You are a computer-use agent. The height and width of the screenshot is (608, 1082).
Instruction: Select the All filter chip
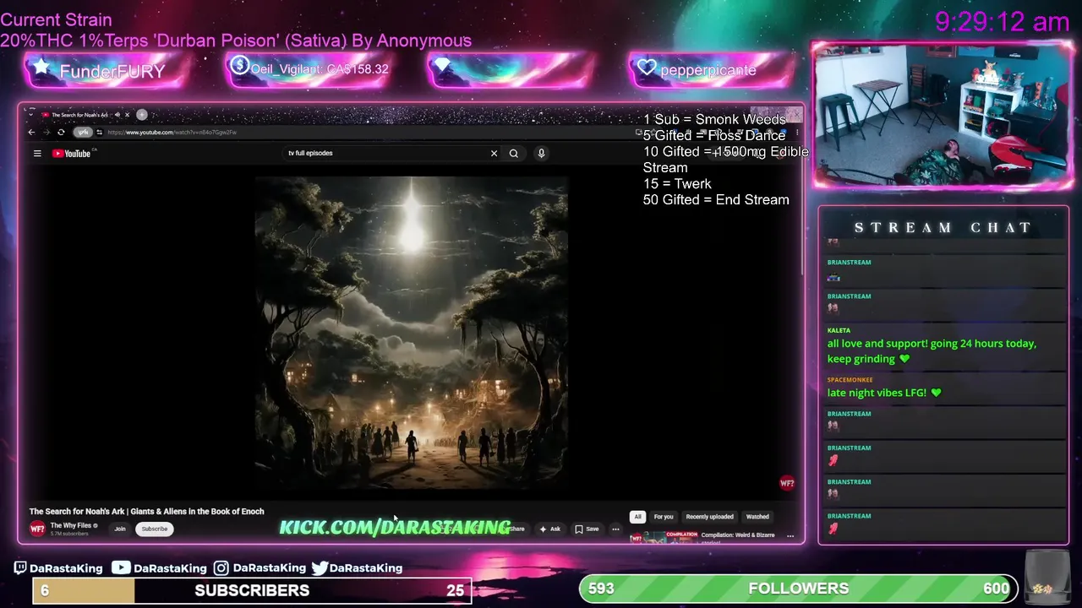[638, 517]
